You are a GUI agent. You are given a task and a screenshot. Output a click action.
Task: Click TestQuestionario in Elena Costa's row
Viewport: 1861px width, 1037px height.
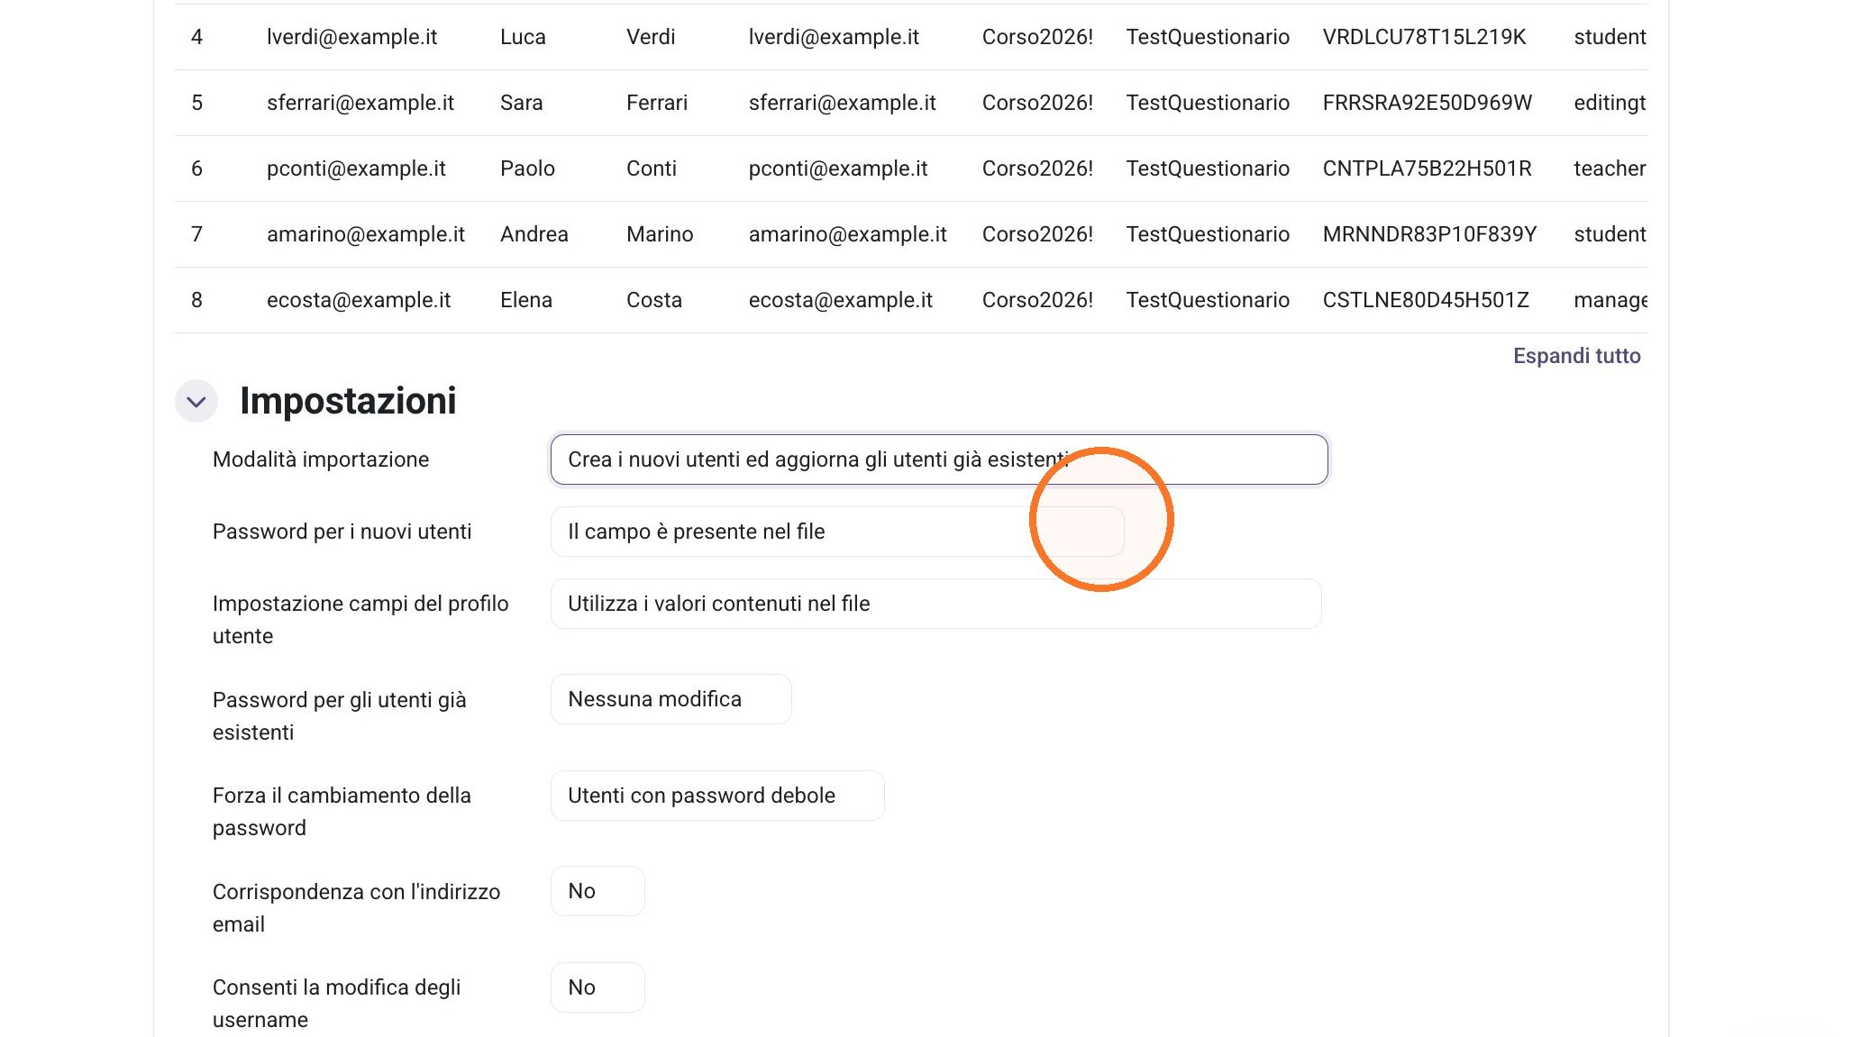pos(1208,300)
